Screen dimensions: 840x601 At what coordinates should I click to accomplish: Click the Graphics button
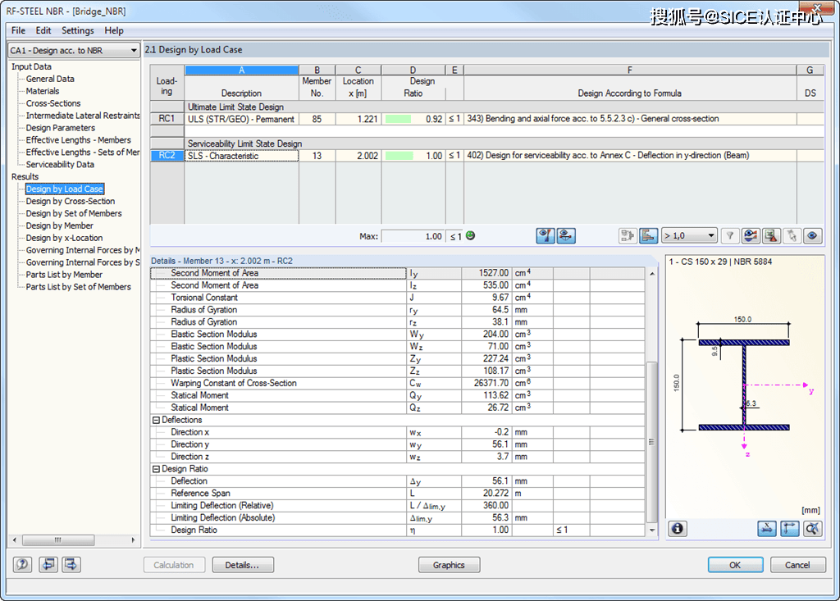click(449, 565)
